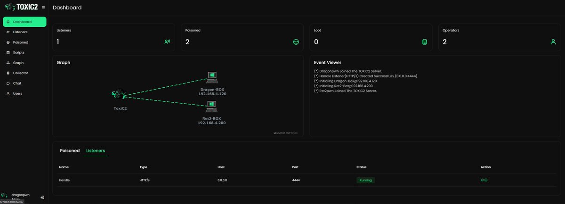Click the logout icon beside dragonpwn
The image size is (565, 204).
tap(42, 197)
